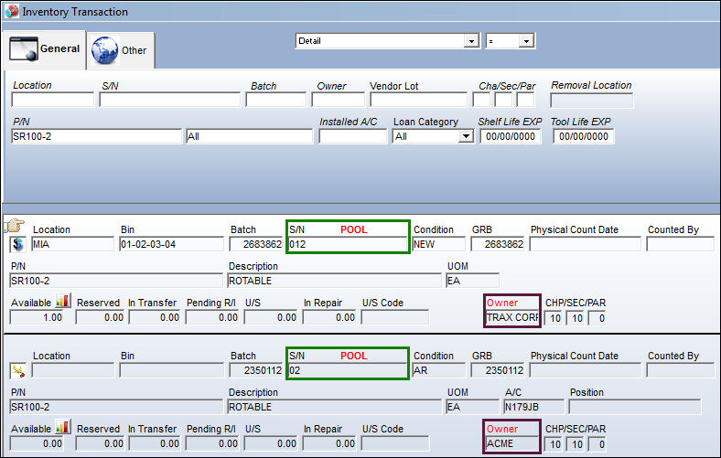Expand the Detail dropdown
The width and height of the screenshot is (721, 458).
click(471, 41)
